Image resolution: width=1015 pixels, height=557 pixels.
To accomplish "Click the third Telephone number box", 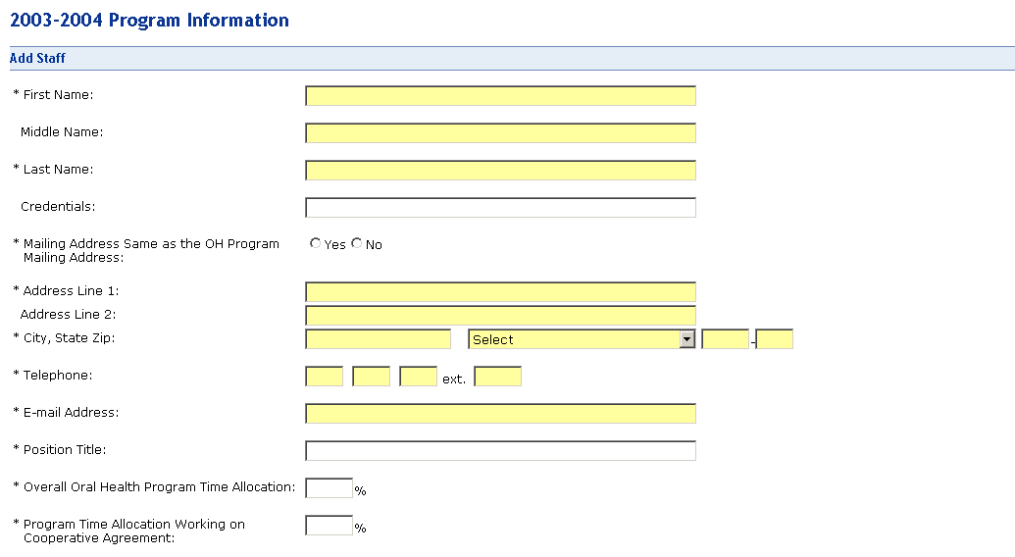I will [419, 377].
